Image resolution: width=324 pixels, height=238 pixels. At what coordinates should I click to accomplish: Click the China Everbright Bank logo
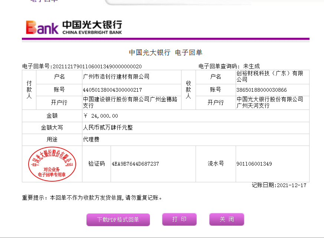pos(74,27)
